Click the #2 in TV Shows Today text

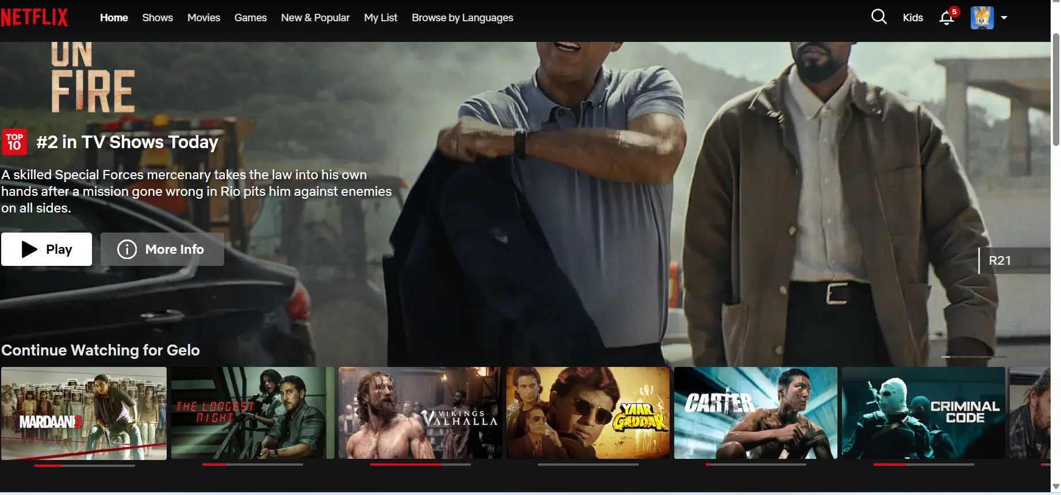(128, 142)
